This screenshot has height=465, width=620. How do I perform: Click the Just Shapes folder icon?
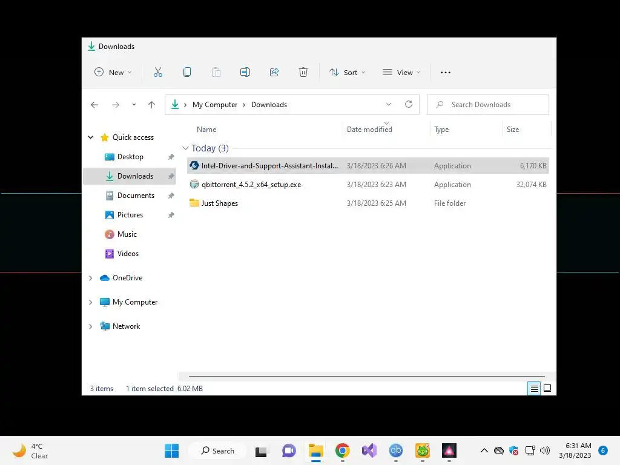coord(194,203)
